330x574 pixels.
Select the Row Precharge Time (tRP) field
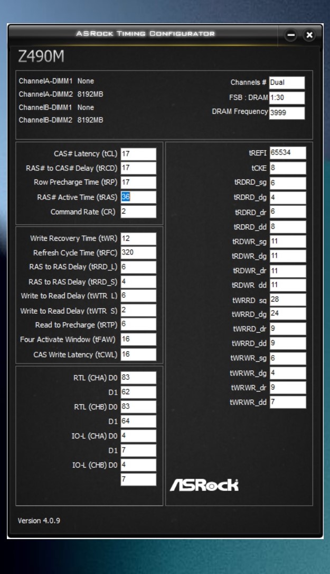pos(138,183)
